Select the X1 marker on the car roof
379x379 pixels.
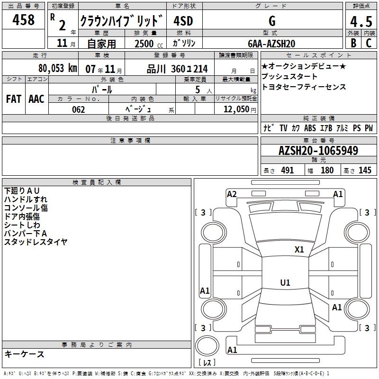coord(299,250)
